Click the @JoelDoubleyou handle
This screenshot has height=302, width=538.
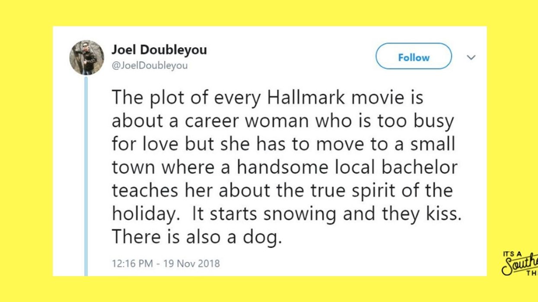click(x=150, y=66)
